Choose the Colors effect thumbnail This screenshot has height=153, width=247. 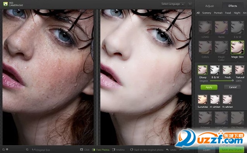[205, 48]
